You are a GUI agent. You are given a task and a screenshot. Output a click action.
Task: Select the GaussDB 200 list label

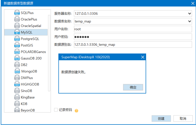31,58
